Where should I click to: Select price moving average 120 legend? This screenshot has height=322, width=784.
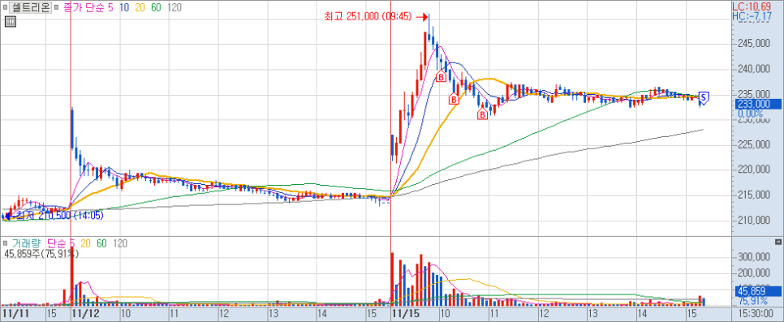click(174, 8)
